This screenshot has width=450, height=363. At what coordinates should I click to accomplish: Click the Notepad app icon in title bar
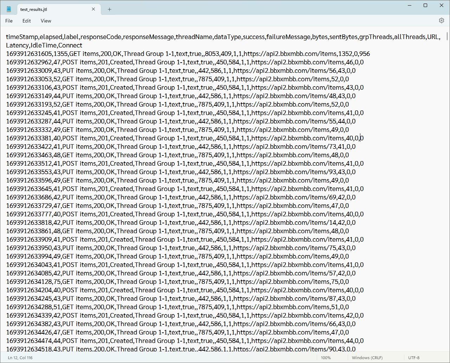click(x=9, y=9)
